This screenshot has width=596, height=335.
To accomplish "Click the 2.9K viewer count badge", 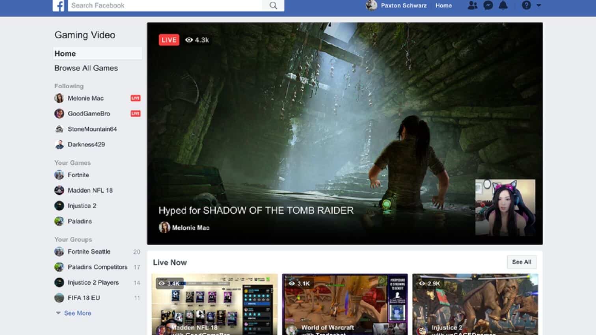I will (x=430, y=283).
